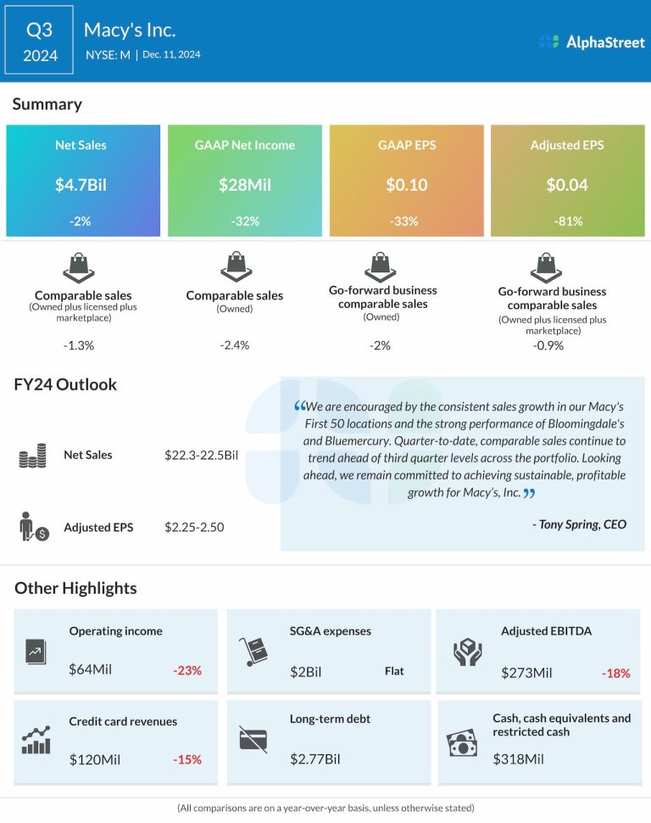Click the Q3 2024 quarter box
The width and height of the screenshot is (651, 823).
point(39,41)
